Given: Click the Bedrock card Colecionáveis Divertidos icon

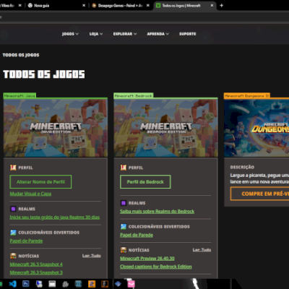Looking at the screenshot, I should click(124, 226).
